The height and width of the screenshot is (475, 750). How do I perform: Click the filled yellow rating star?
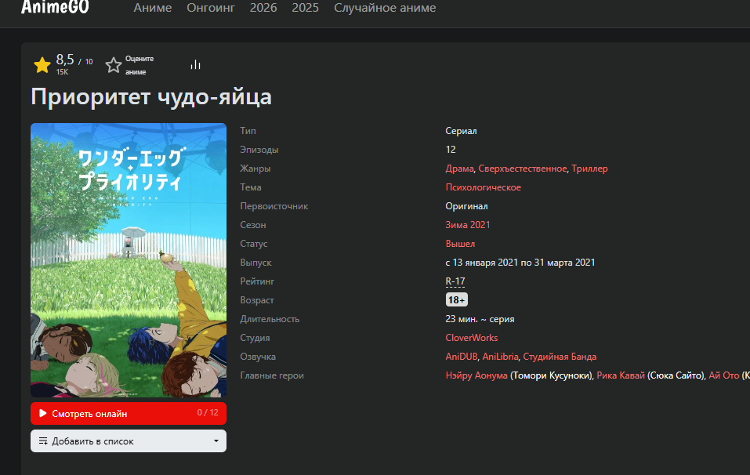tap(42, 65)
